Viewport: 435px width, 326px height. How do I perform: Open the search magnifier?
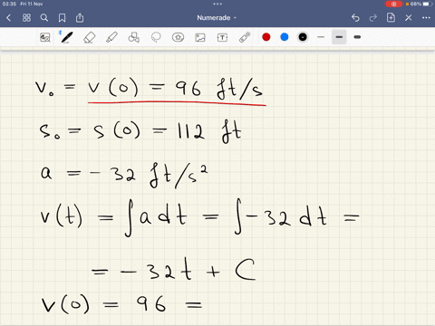pyautogui.click(x=44, y=18)
